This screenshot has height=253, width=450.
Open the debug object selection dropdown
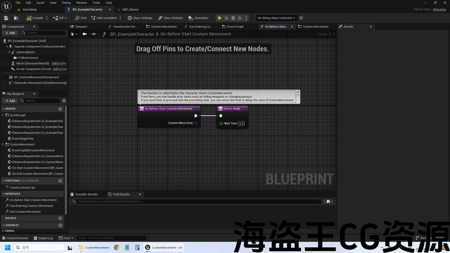(276, 18)
